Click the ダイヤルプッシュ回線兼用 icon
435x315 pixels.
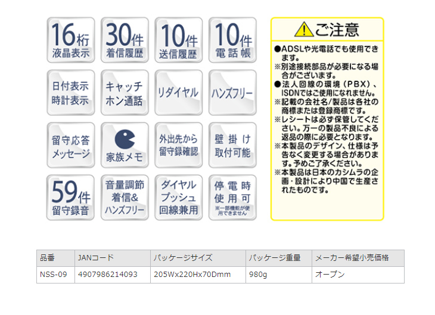coord(178,198)
